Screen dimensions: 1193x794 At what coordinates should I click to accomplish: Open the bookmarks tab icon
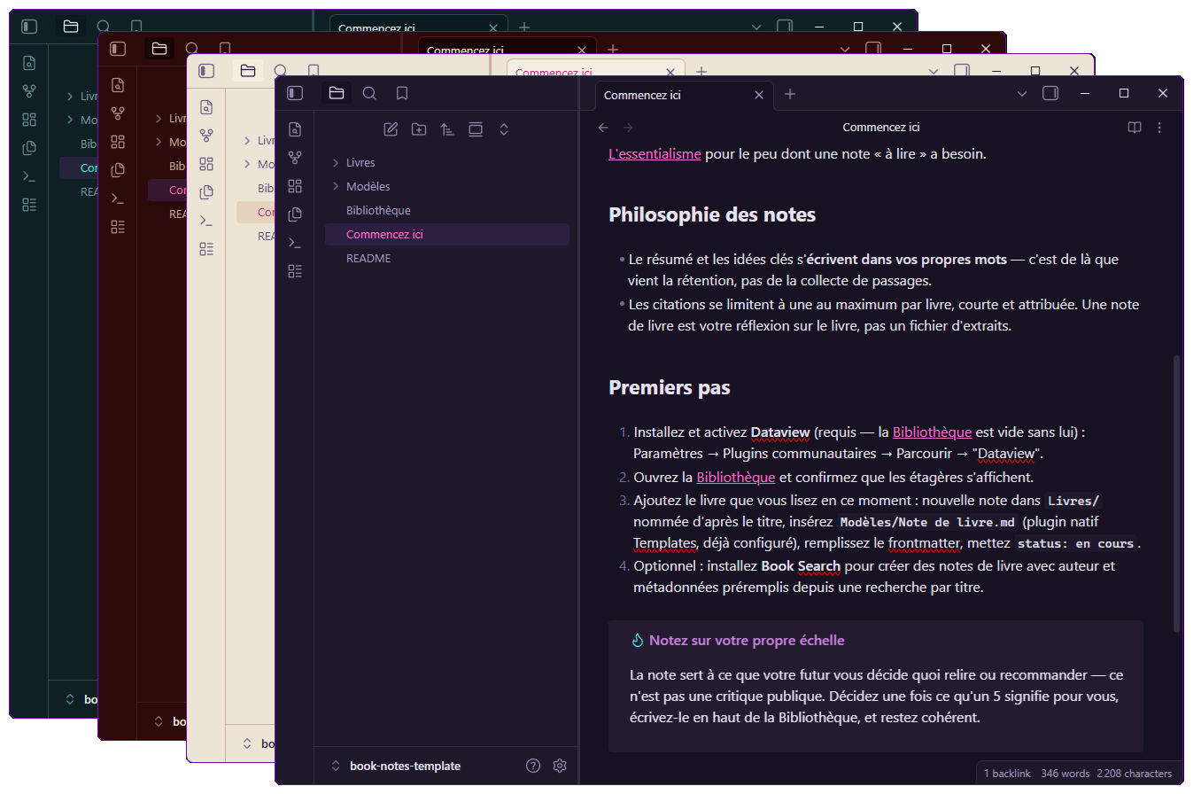pos(402,93)
